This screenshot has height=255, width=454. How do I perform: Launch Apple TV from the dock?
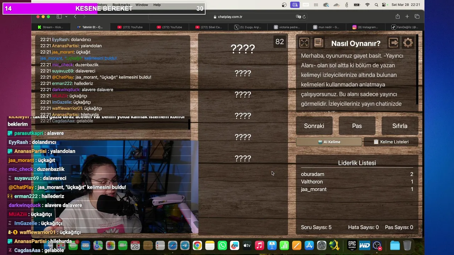pyautogui.click(x=247, y=245)
